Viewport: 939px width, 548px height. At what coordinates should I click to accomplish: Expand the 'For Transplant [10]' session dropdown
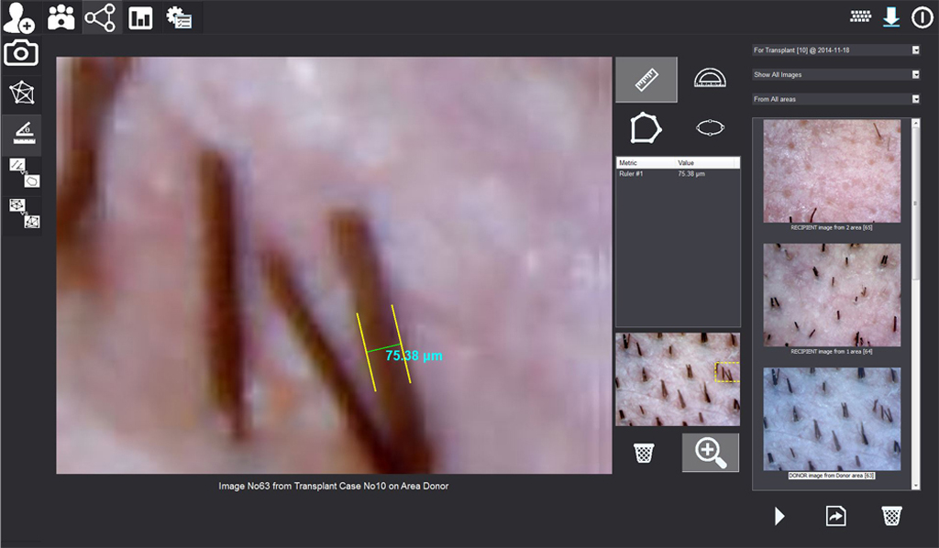point(915,49)
